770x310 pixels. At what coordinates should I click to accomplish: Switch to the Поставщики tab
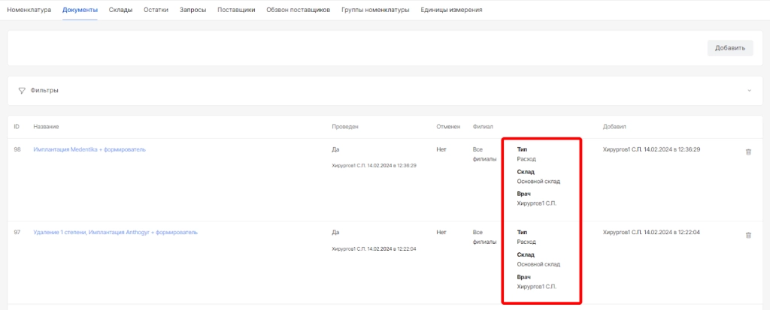(x=236, y=11)
